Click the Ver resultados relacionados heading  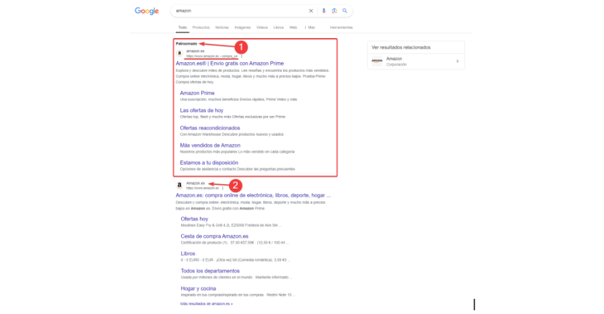click(x=401, y=47)
